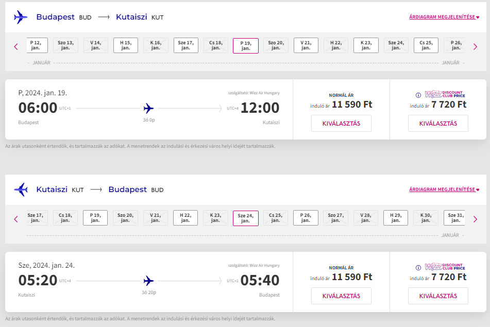
Task: Select outbound date V 21, jan.
Action: (x=306, y=45)
